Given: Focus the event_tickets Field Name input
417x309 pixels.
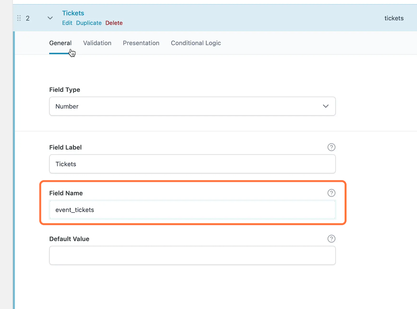Looking at the screenshot, I should (x=193, y=209).
